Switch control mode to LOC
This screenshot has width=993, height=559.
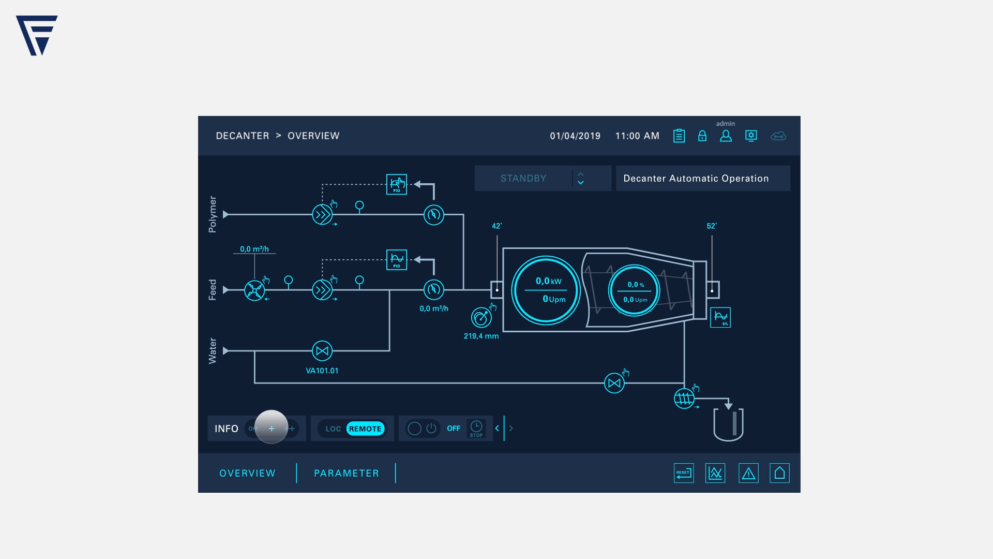tap(333, 429)
